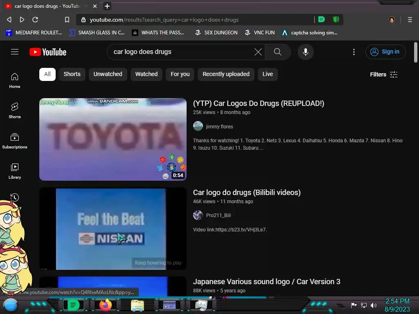Screen dimensions: 419x314
Task: Click the Pro211_Bili channel avatar
Action: click(x=198, y=215)
